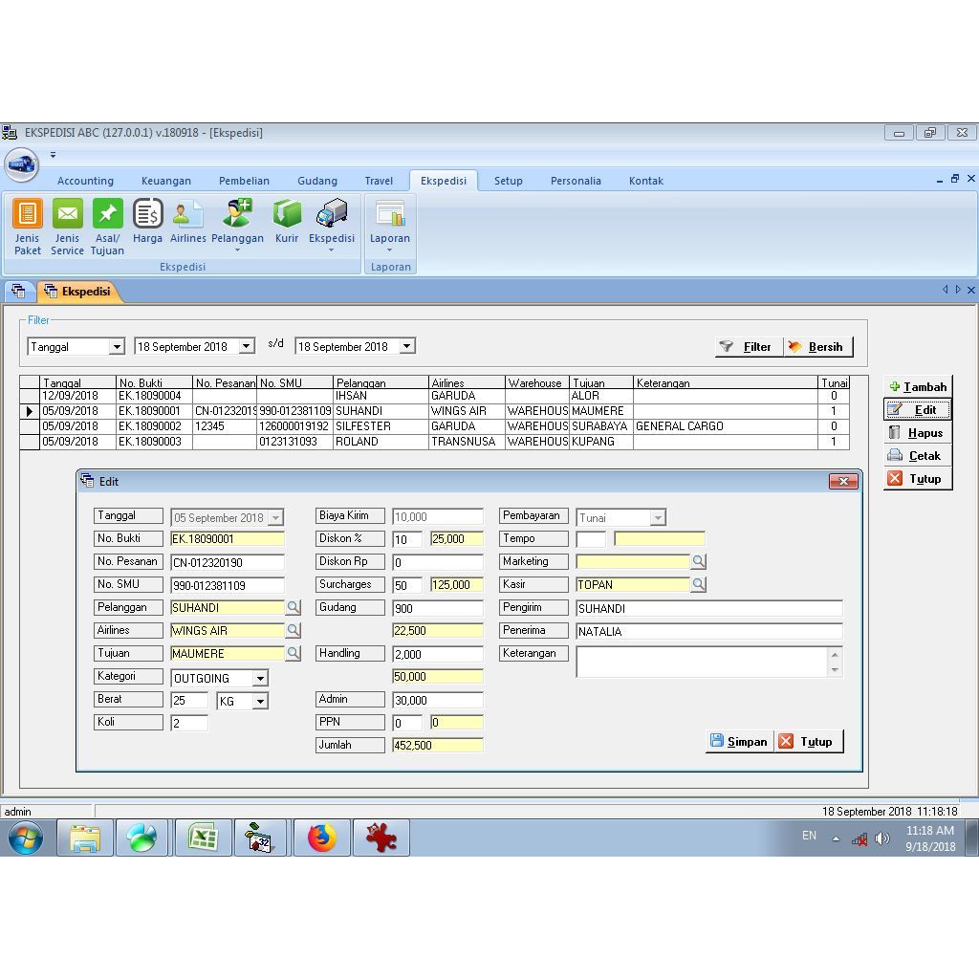Click the Simpan button to save

click(739, 741)
